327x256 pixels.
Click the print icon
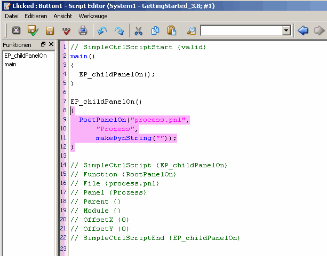[x=83, y=30]
